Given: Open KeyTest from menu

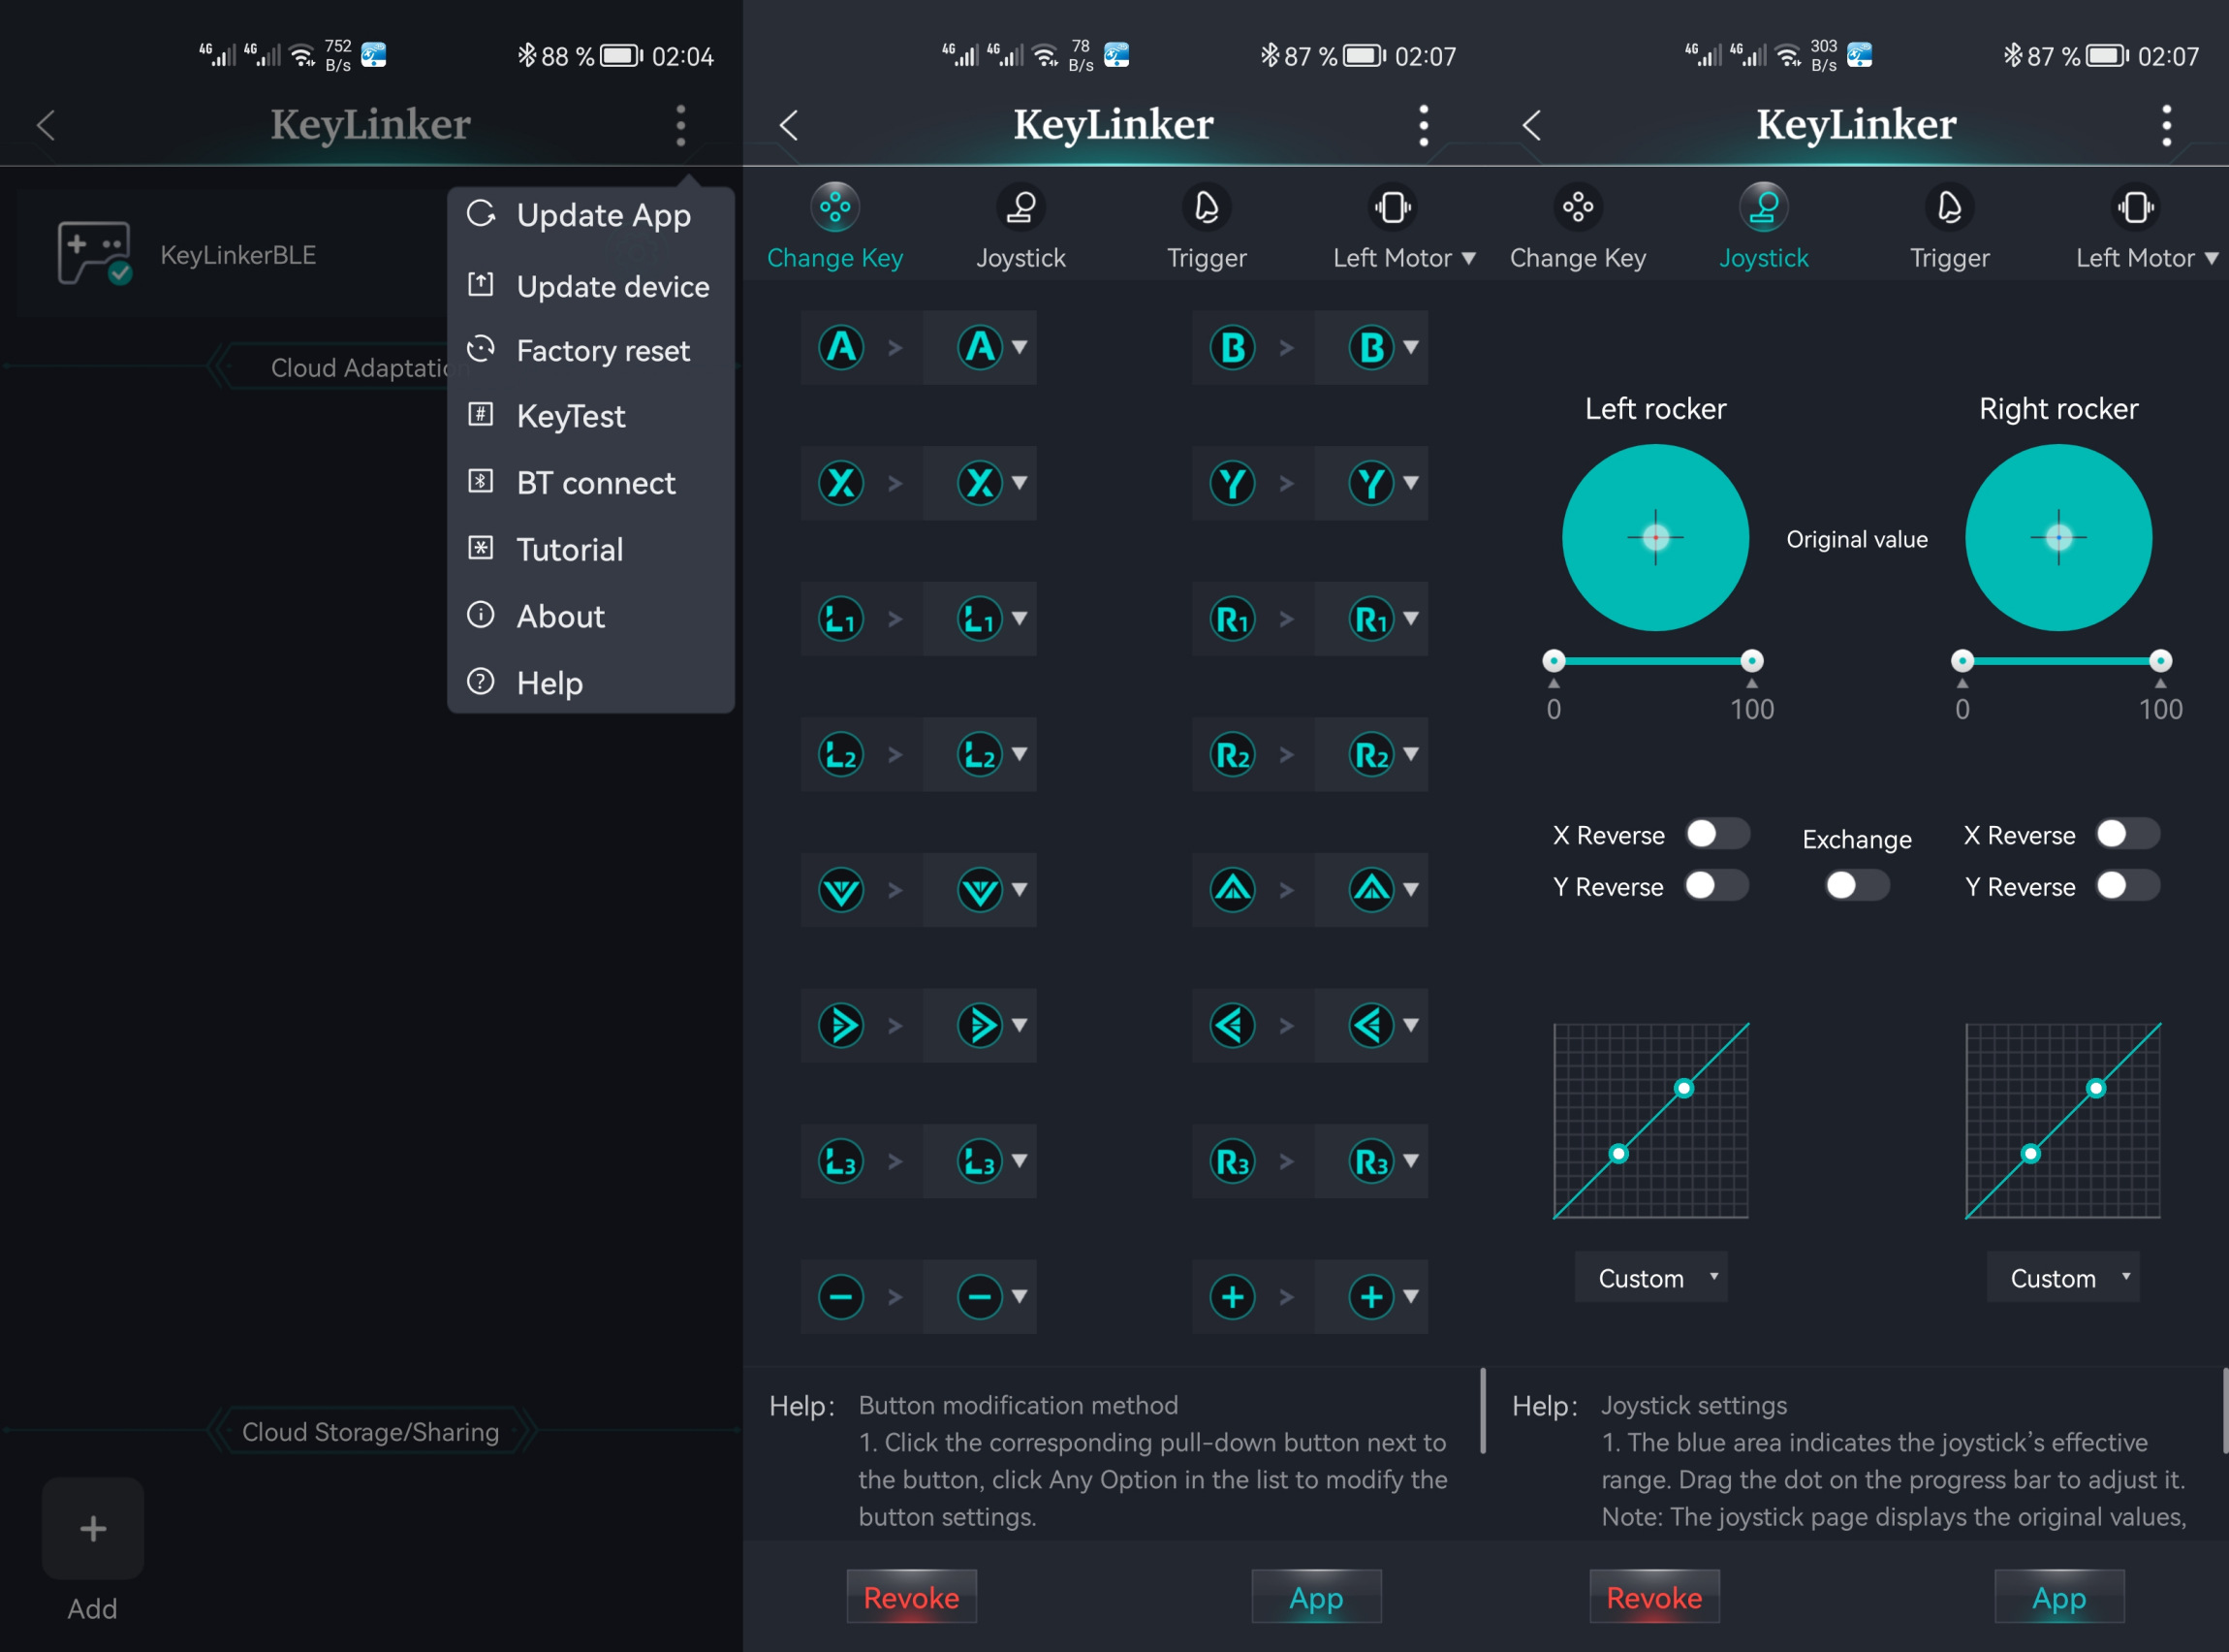Looking at the screenshot, I should click(590, 416).
